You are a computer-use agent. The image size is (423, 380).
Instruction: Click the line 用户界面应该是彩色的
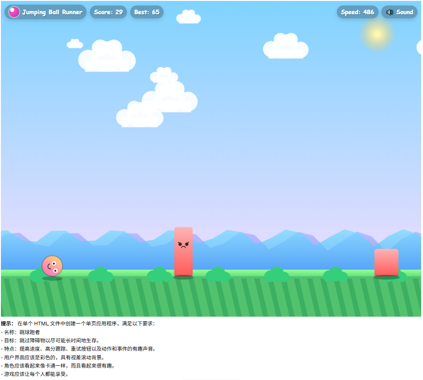point(53,358)
